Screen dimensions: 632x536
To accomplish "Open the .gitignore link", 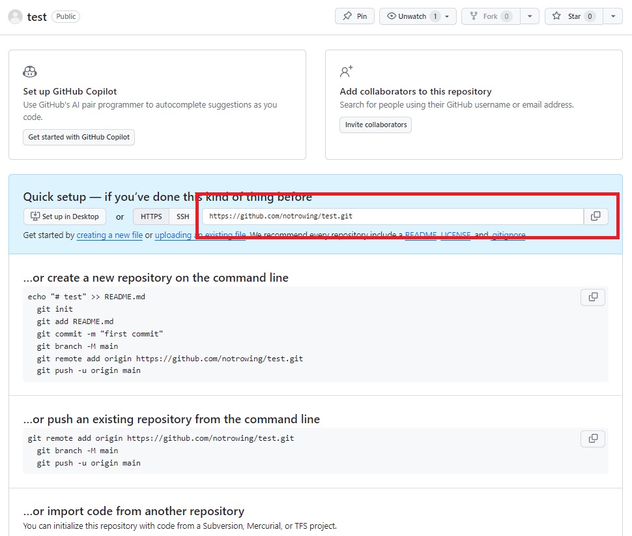I will pos(508,235).
